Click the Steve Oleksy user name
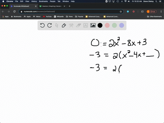This screenshot has height=123, width=164. (148, 1)
